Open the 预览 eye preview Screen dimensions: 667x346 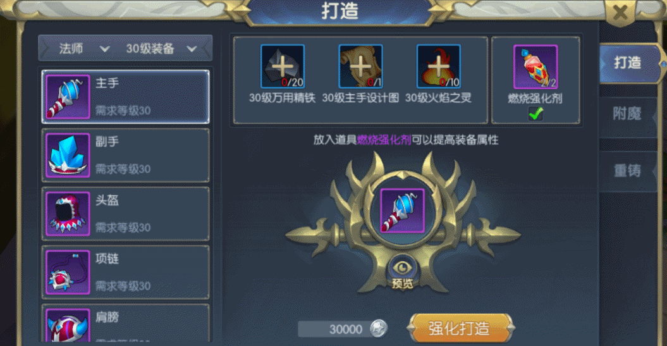click(x=402, y=274)
